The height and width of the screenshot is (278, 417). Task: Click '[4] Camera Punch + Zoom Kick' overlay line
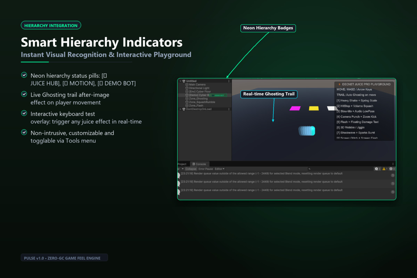pos(356,116)
